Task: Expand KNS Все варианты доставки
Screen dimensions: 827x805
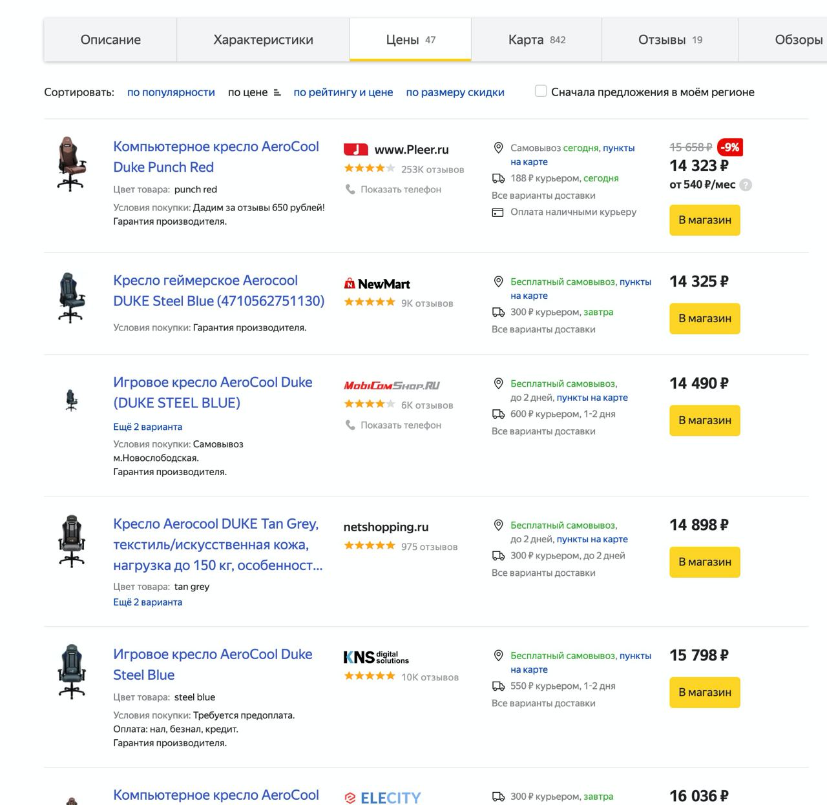Action: click(x=543, y=703)
